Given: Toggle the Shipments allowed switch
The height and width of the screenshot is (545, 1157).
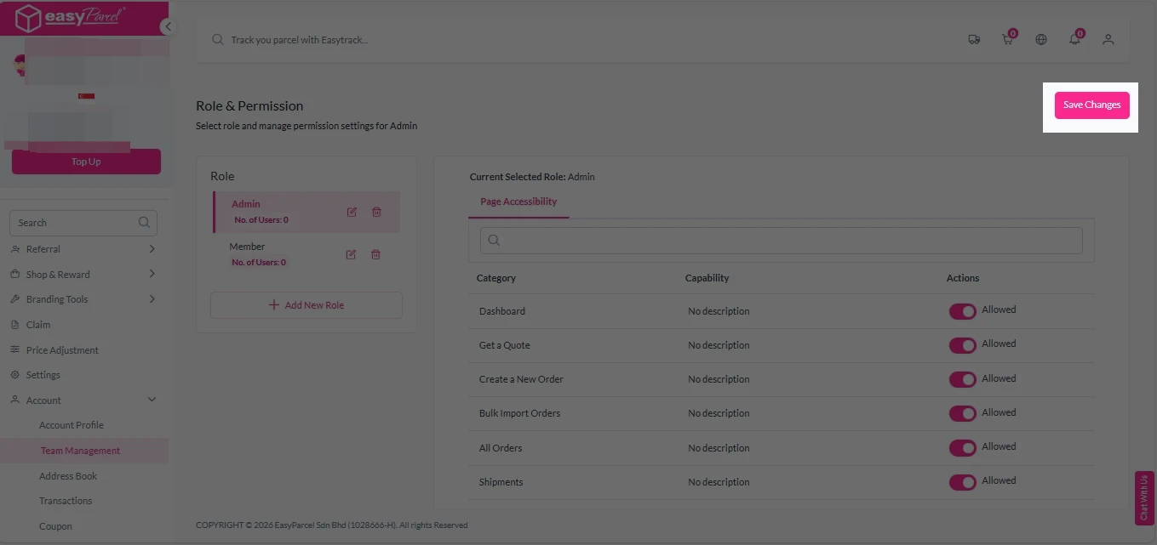Looking at the screenshot, I should click(962, 482).
